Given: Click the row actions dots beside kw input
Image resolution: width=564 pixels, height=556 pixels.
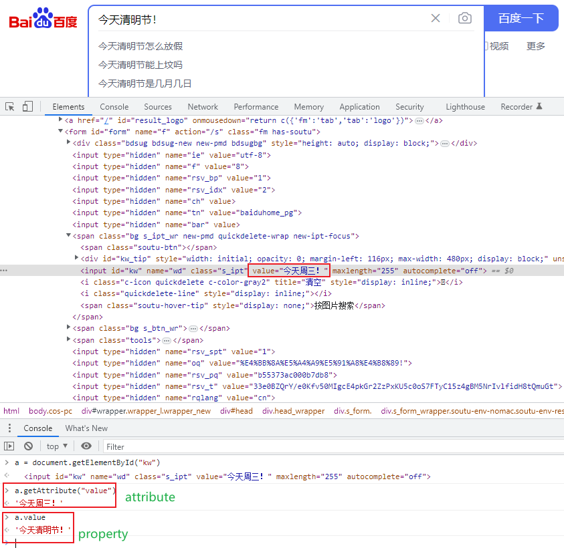Looking at the screenshot, I should pyautogui.click(x=4, y=271).
